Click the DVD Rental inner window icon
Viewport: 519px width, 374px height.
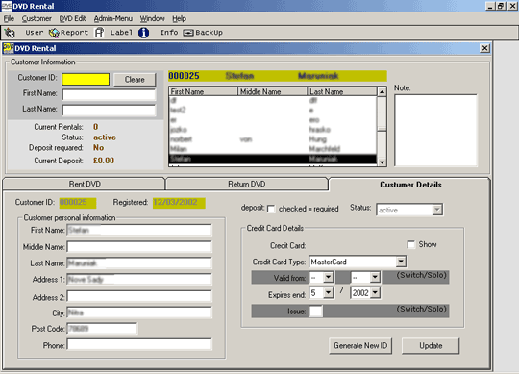coord(8,48)
